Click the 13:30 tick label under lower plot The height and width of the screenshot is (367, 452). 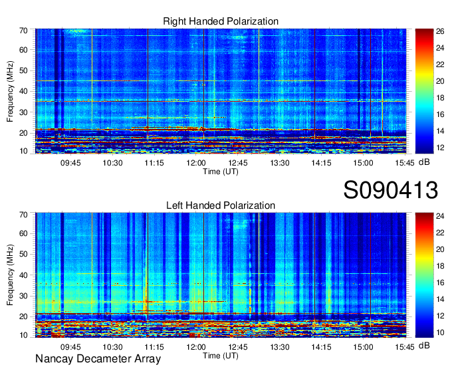(x=279, y=347)
